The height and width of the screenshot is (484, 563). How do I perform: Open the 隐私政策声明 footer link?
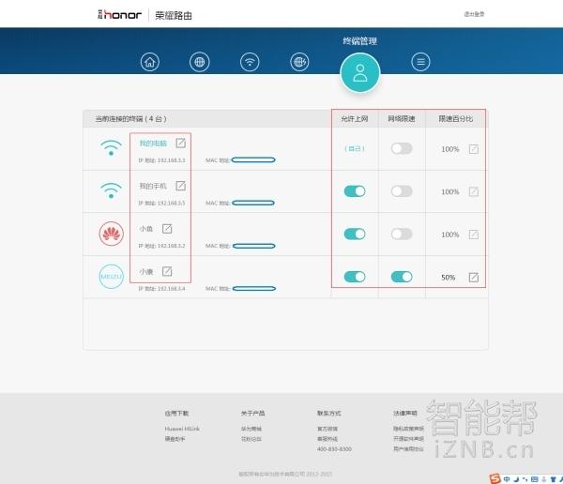(x=408, y=429)
